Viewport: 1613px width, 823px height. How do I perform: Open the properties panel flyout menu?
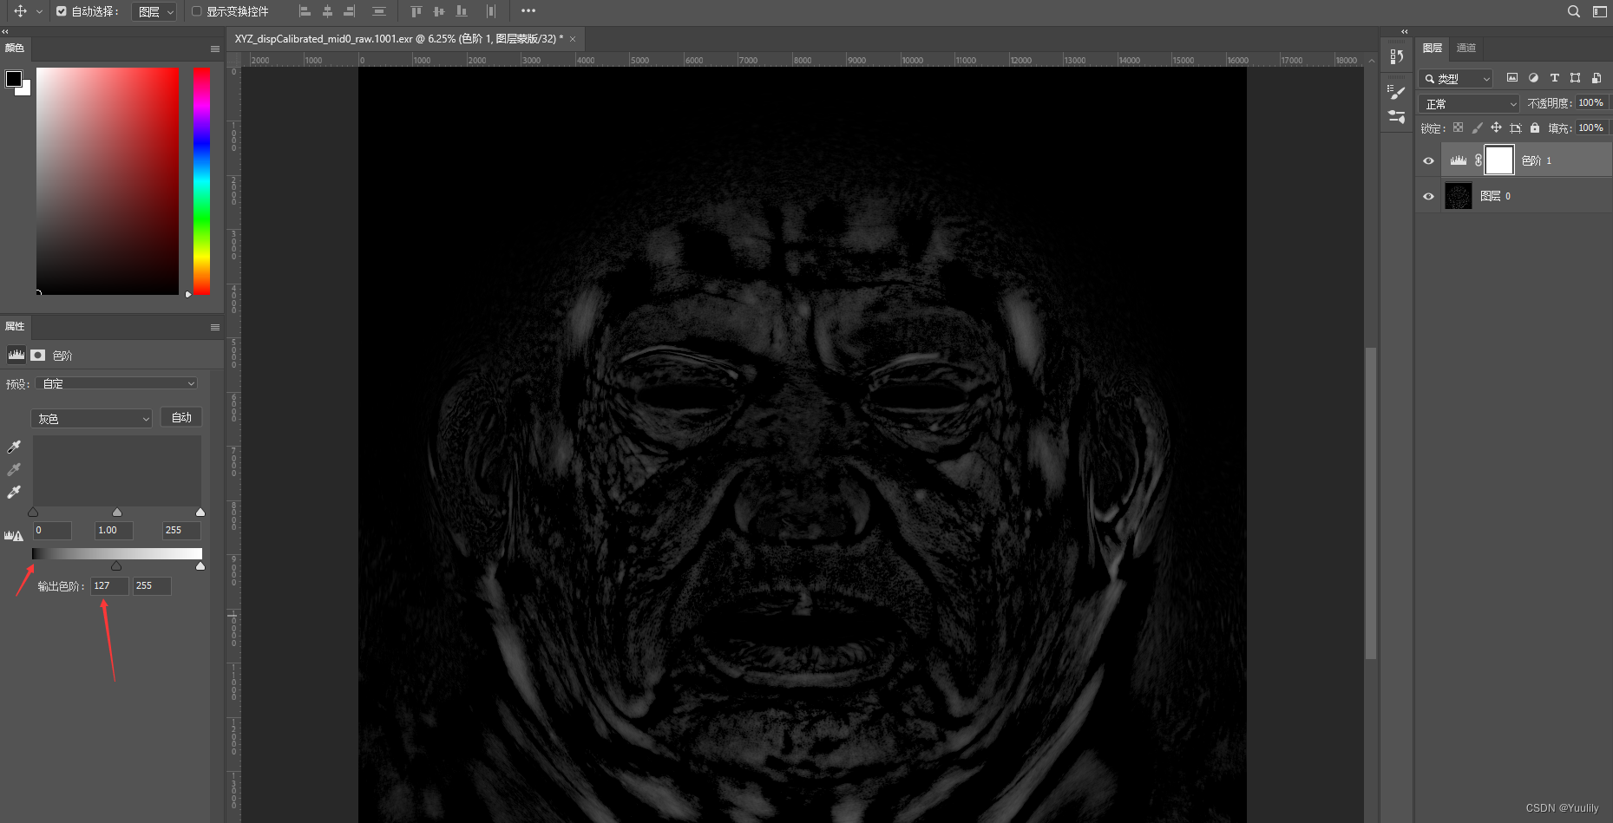(x=215, y=327)
